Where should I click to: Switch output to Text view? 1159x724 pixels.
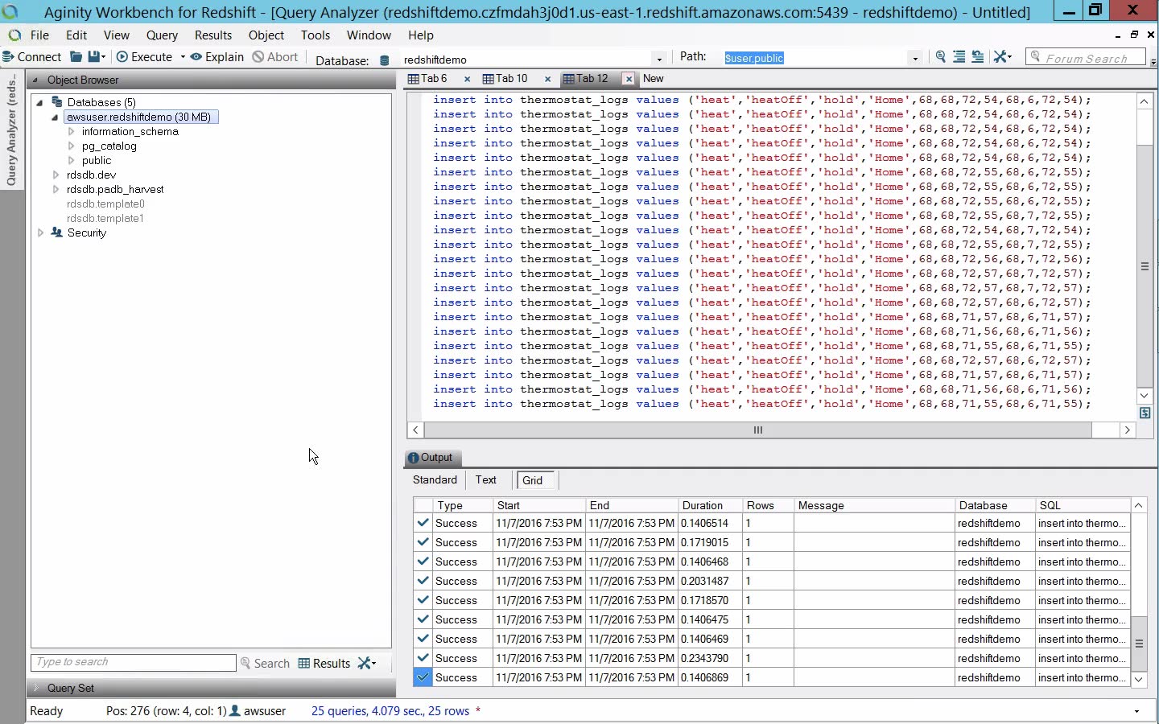coord(485,480)
